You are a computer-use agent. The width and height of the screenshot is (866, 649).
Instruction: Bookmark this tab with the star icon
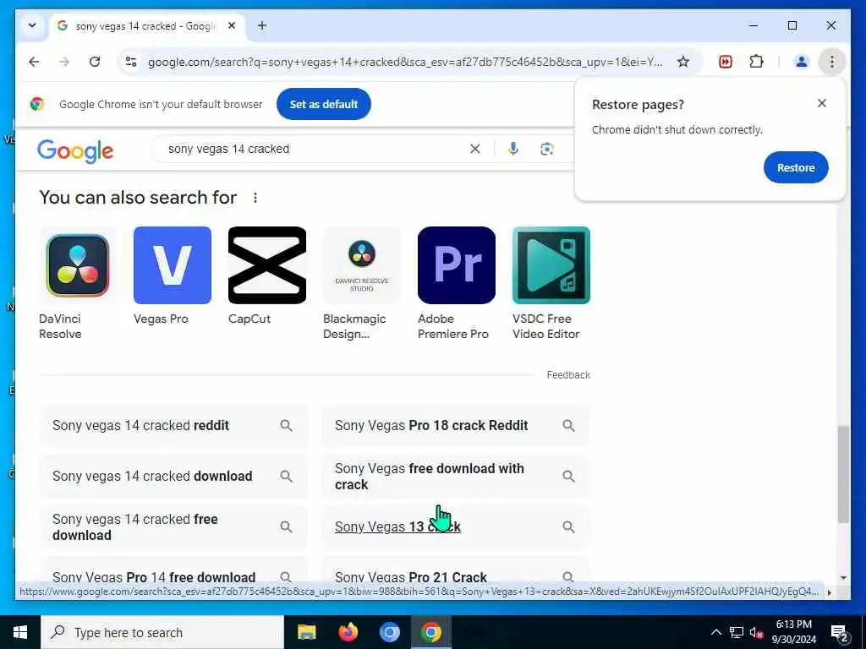click(x=683, y=62)
